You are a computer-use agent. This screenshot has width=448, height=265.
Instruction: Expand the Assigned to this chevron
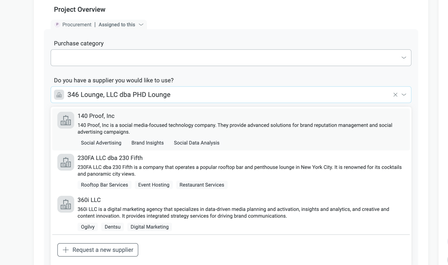click(x=141, y=25)
